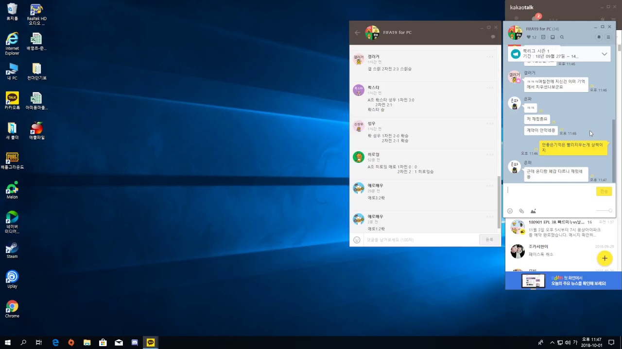The width and height of the screenshot is (622, 349).
Task: Launch Uplay from the desktop
Action: tap(12, 279)
